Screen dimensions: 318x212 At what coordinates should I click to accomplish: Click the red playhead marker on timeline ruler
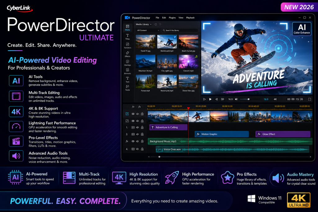pos(189,108)
